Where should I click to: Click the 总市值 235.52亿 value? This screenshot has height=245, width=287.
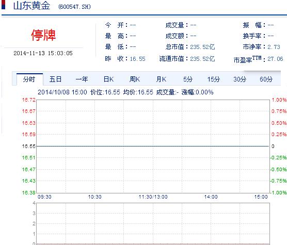tap(202, 47)
